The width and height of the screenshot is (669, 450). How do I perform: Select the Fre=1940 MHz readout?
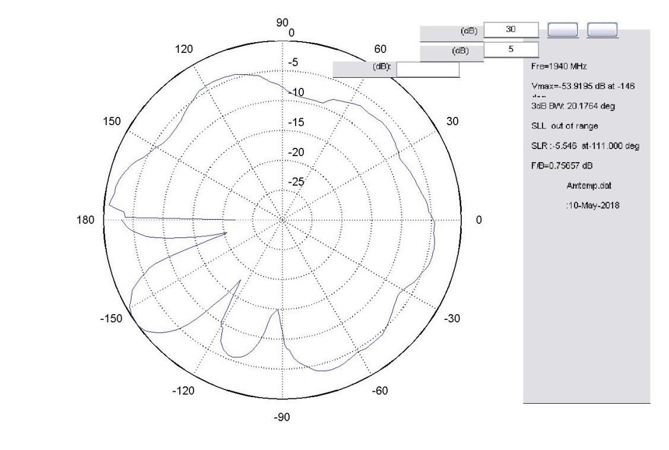coord(557,68)
